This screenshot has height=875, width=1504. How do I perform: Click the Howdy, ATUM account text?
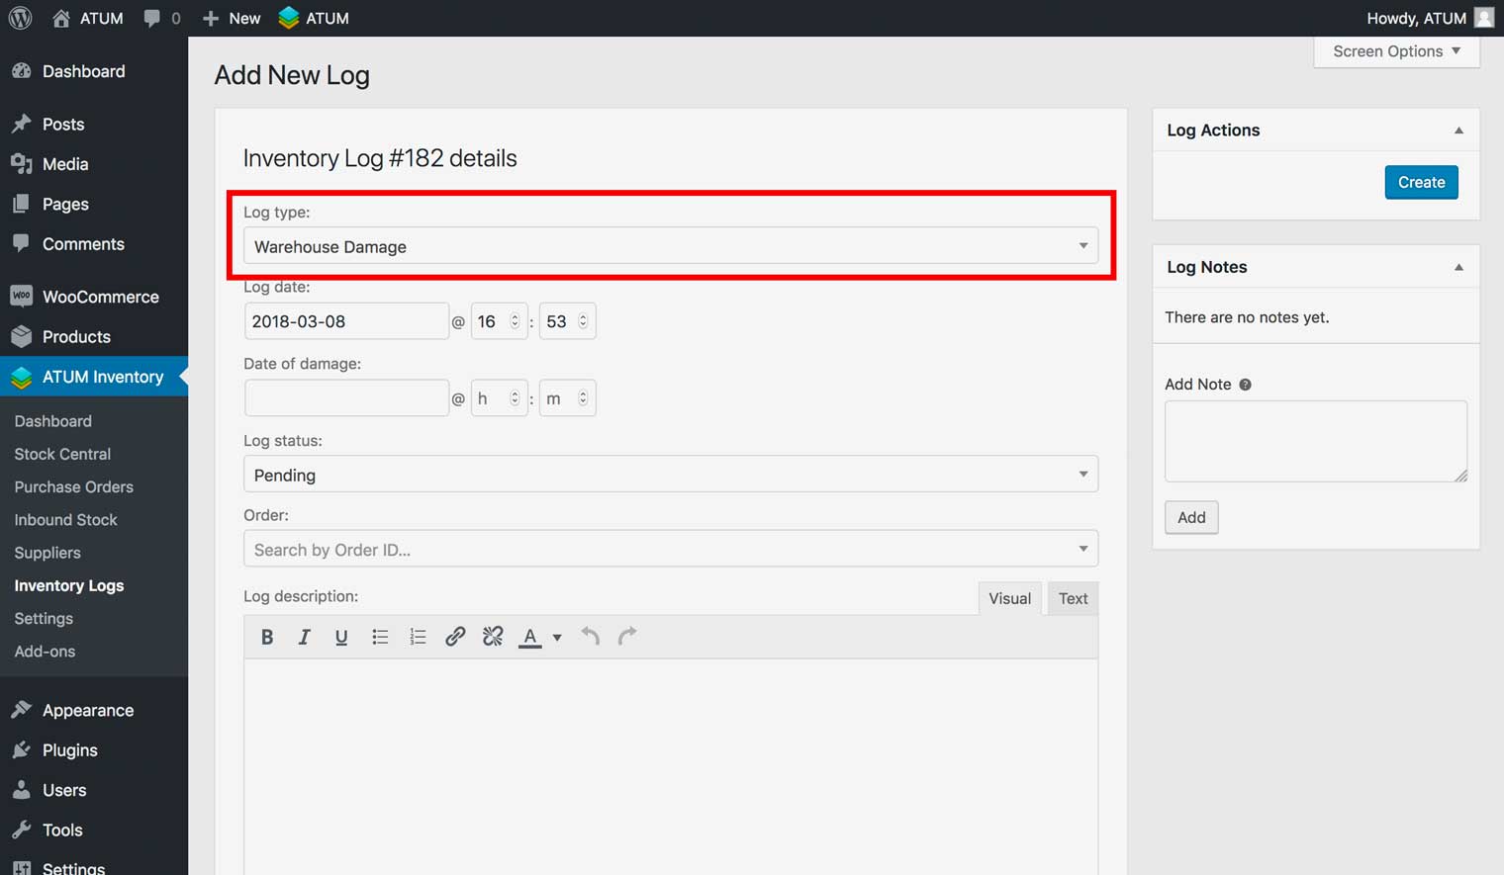coord(1416,18)
